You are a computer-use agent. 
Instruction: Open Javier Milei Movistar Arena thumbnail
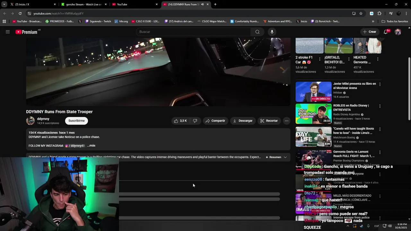pos(313,92)
